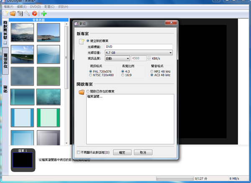Click the 4500 bitrate field
251x183 pixels.
tap(139, 58)
